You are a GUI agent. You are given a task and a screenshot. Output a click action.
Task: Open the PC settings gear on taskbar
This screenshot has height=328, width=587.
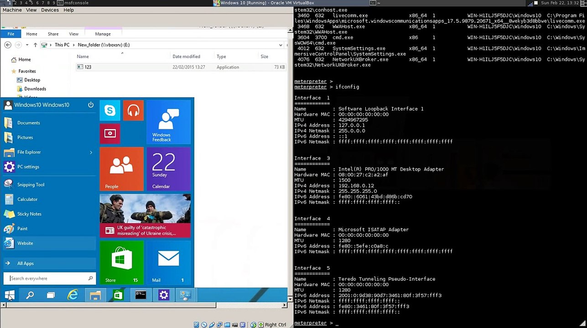(x=163, y=295)
